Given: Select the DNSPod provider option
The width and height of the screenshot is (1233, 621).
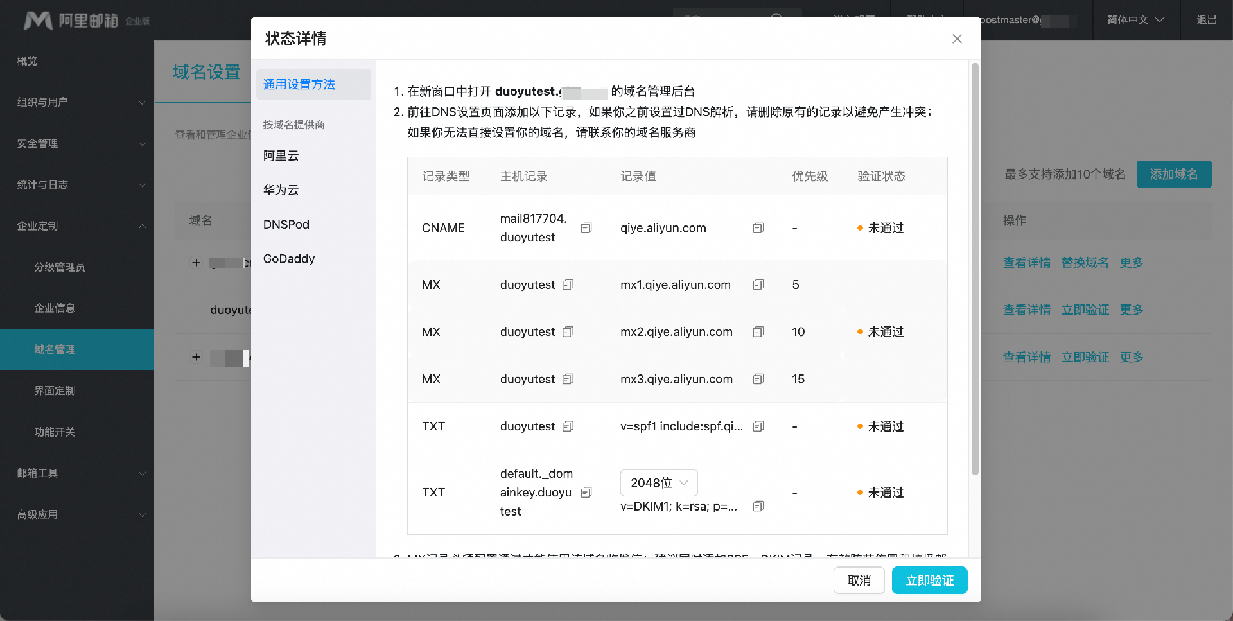Looking at the screenshot, I should (x=286, y=224).
